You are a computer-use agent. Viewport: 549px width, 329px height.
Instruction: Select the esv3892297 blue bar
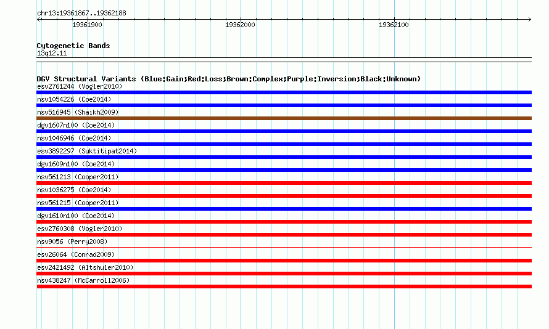pyautogui.click(x=284, y=157)
